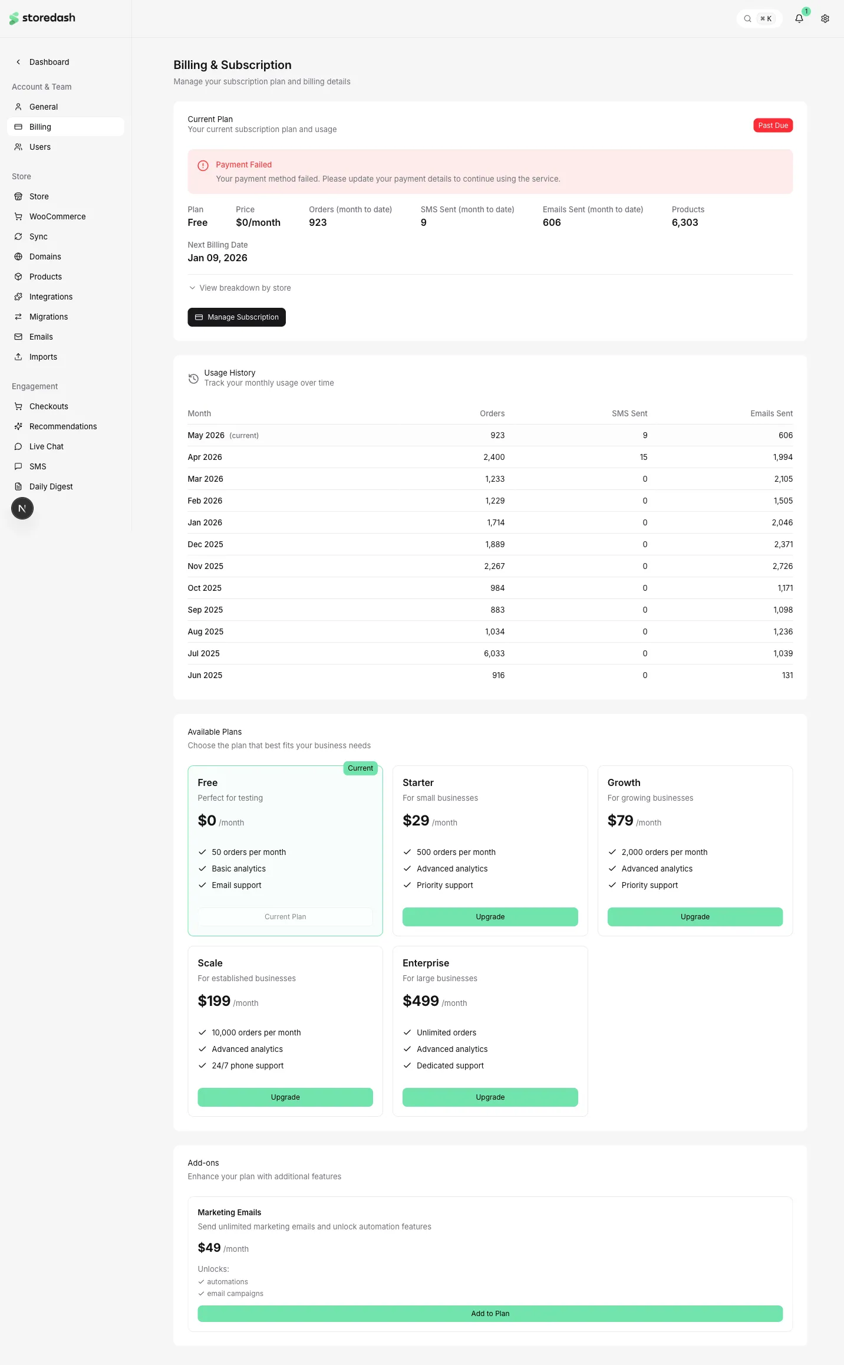Upgrade to the Scale plan

(285, 1097)
